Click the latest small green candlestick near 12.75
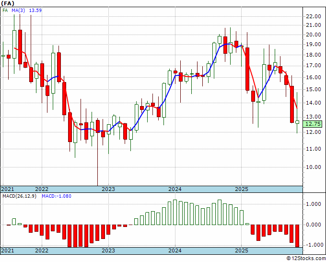 coord(297,122)
